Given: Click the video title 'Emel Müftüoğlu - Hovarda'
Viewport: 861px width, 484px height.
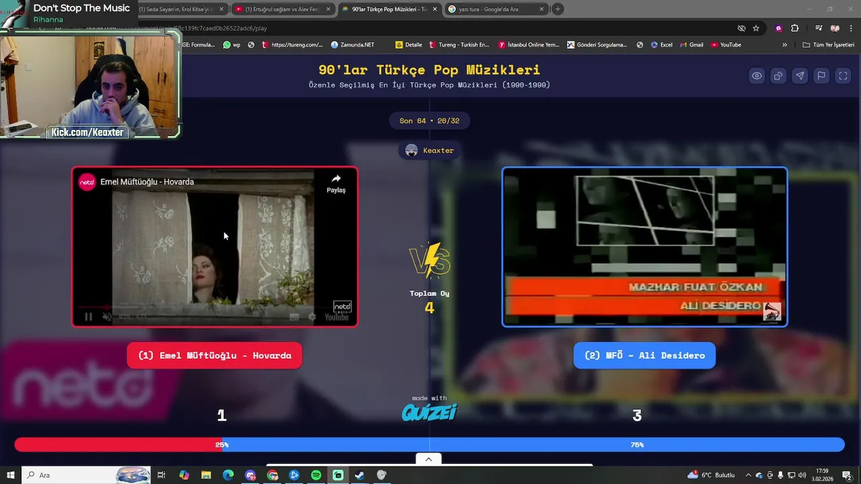Looking at the screenshot, I should tap(147, 182).
